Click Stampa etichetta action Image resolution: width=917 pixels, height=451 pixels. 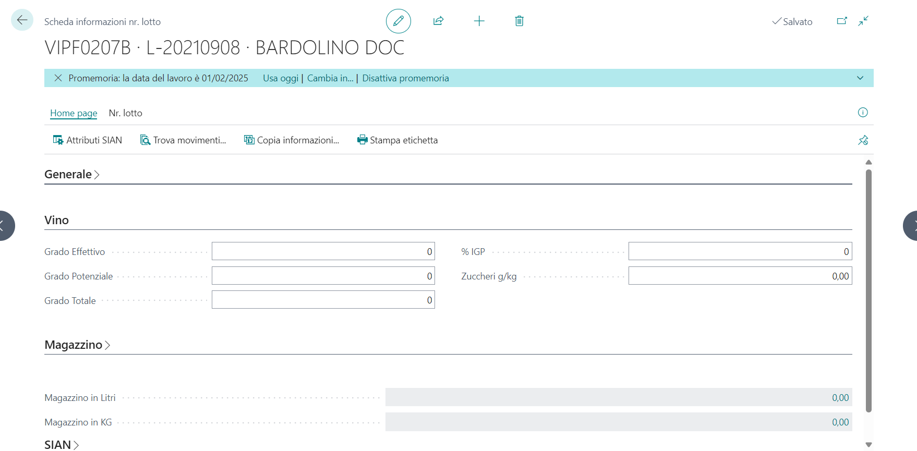pyautogui.click(x=397, y=140)
